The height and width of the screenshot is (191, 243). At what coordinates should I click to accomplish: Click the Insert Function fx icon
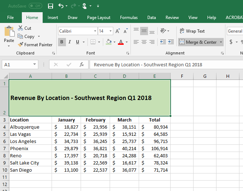click(82, 65)
